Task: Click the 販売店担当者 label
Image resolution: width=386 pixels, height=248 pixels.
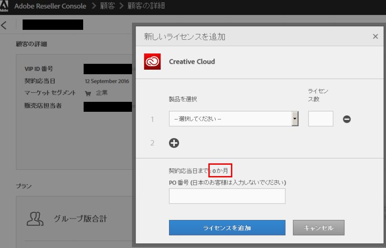Action: [43, 106]
